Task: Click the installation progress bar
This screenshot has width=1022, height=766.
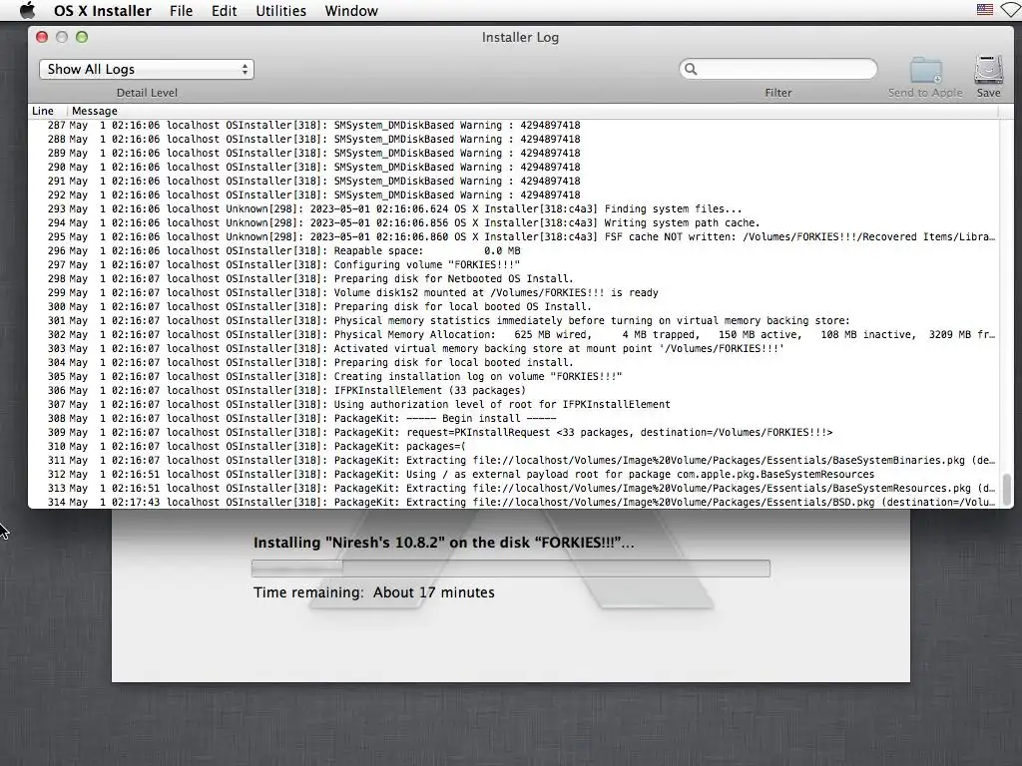Action: click(x=510, y=568)
